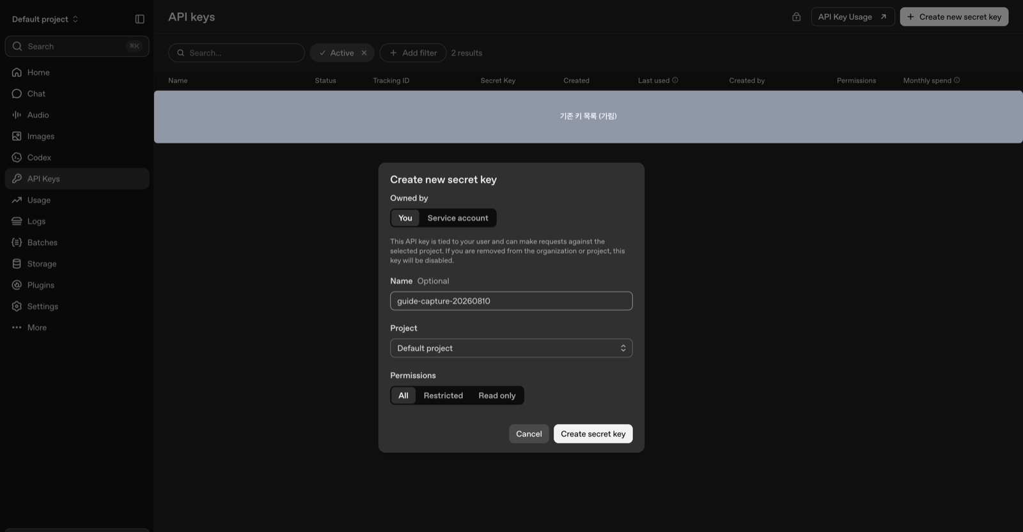The image size is (1023, 532).
Task: Select the API Keys key icon
Action: tap(17, 179)
